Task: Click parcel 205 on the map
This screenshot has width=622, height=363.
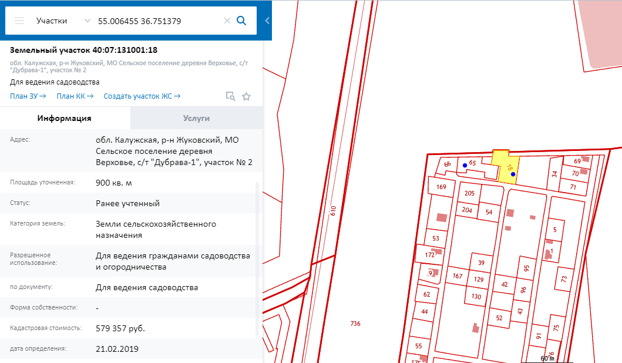Action: pyautogui.click(x=469, y=193)
